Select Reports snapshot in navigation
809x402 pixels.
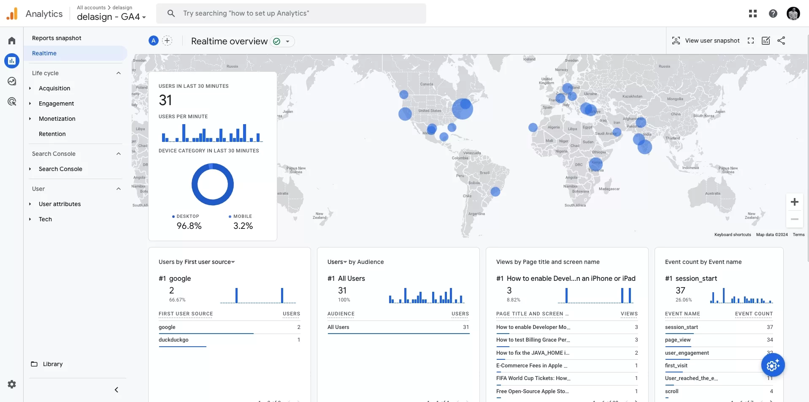[57, 38]
